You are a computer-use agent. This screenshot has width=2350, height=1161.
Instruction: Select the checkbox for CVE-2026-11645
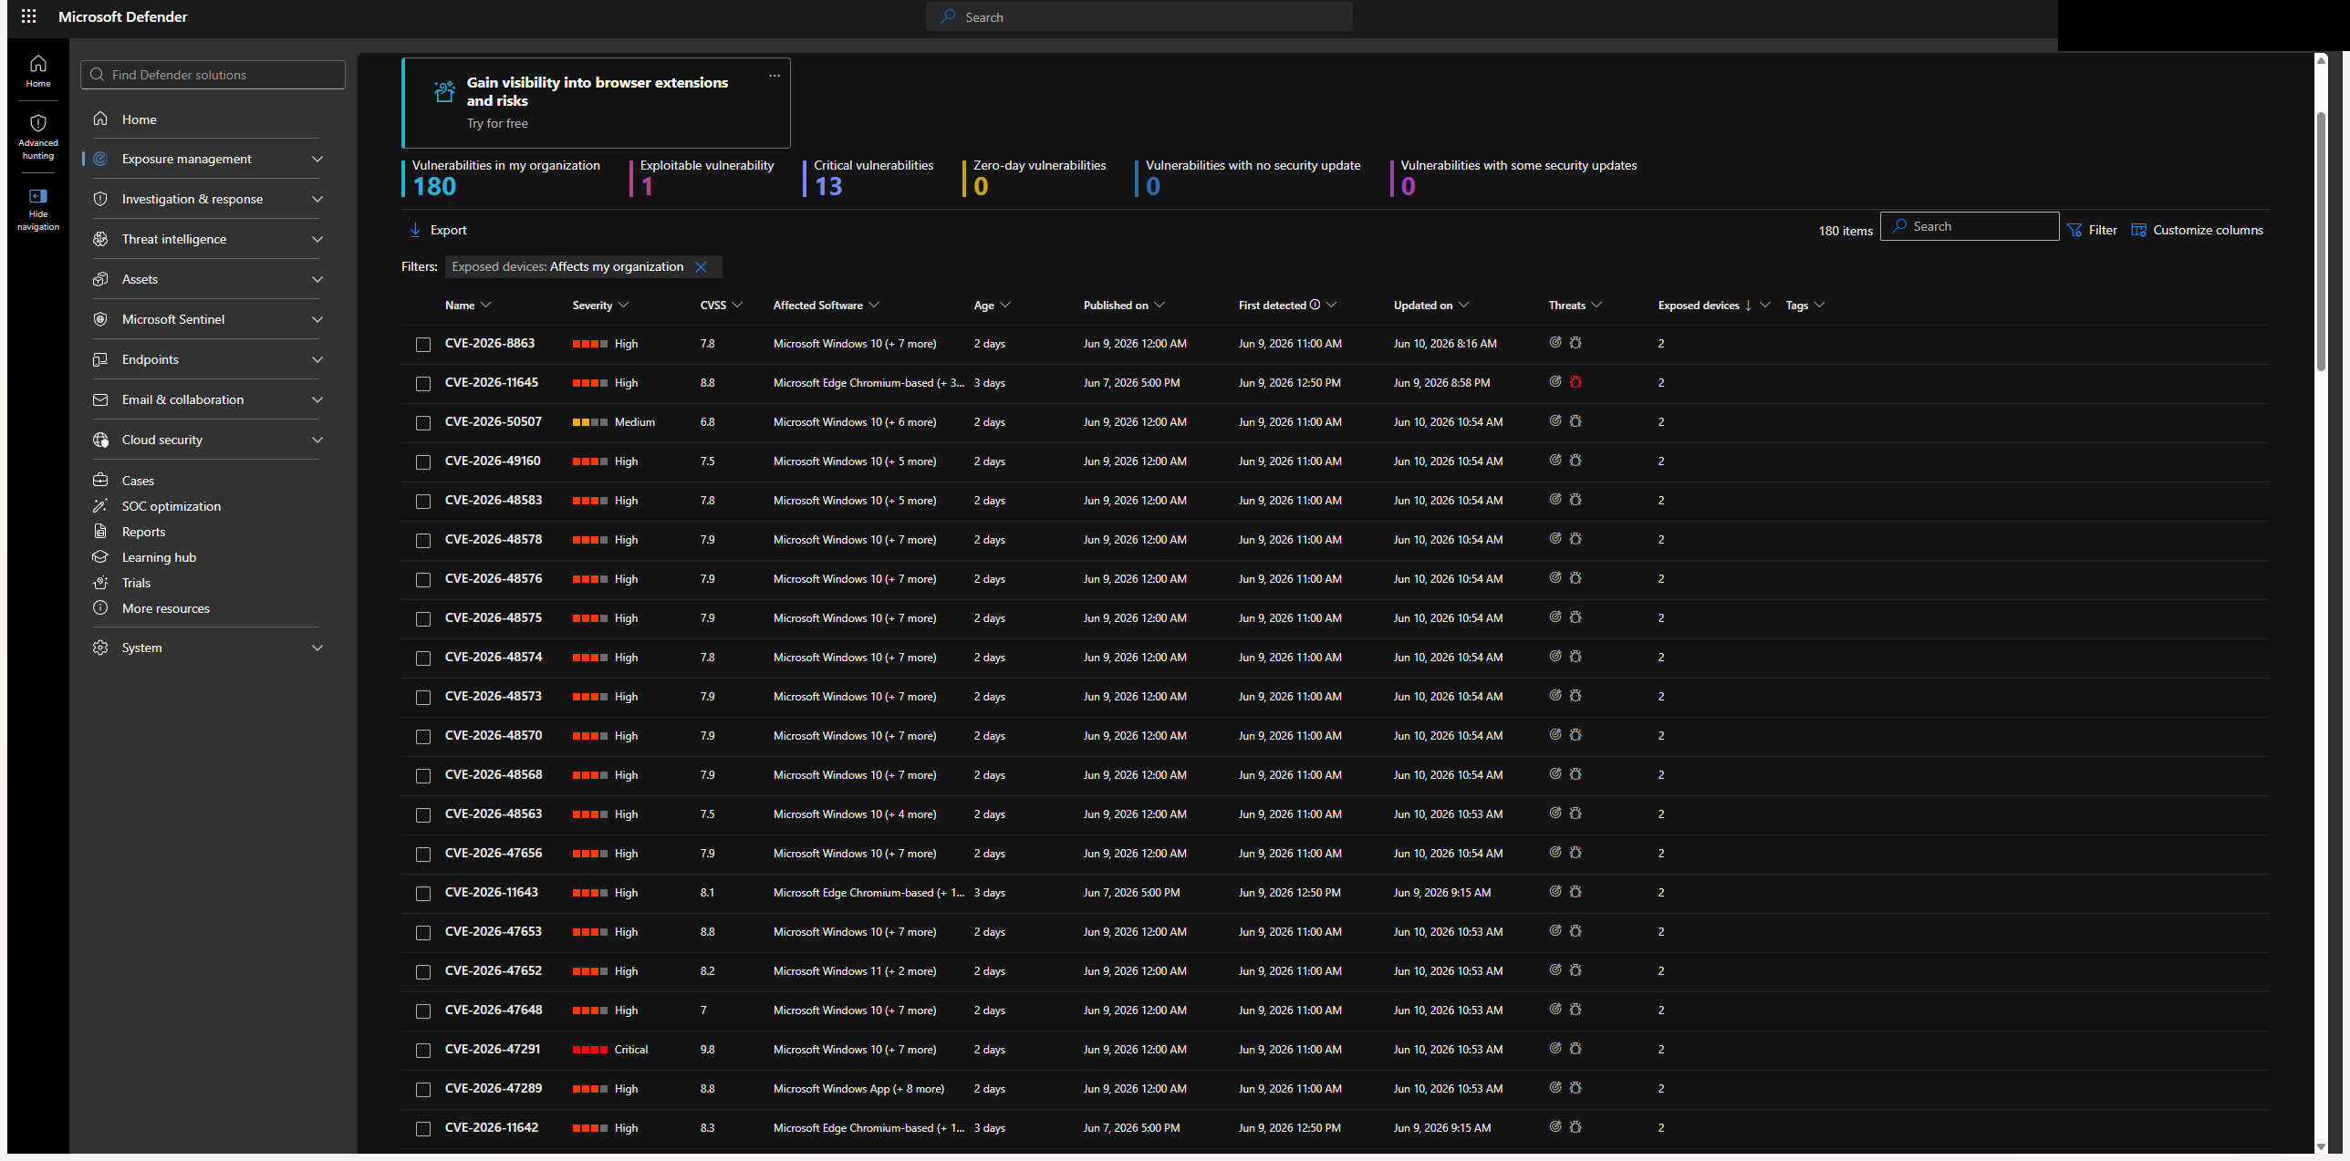pos(423,384)
